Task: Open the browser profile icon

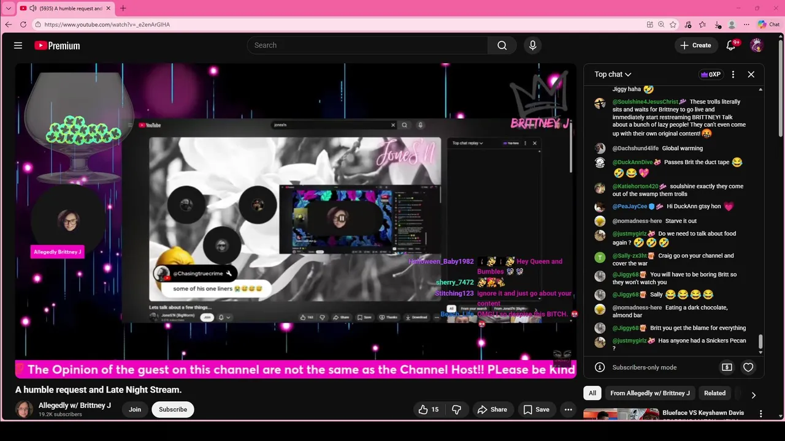Action: [x=732, y=24]
